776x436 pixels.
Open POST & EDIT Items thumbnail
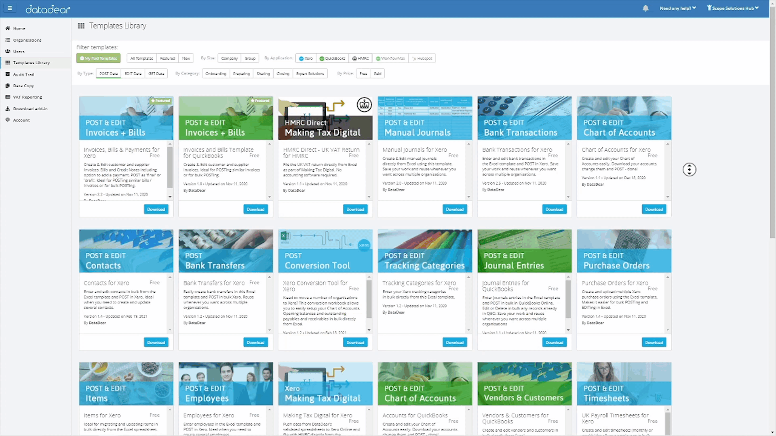(x=126, y=384)
